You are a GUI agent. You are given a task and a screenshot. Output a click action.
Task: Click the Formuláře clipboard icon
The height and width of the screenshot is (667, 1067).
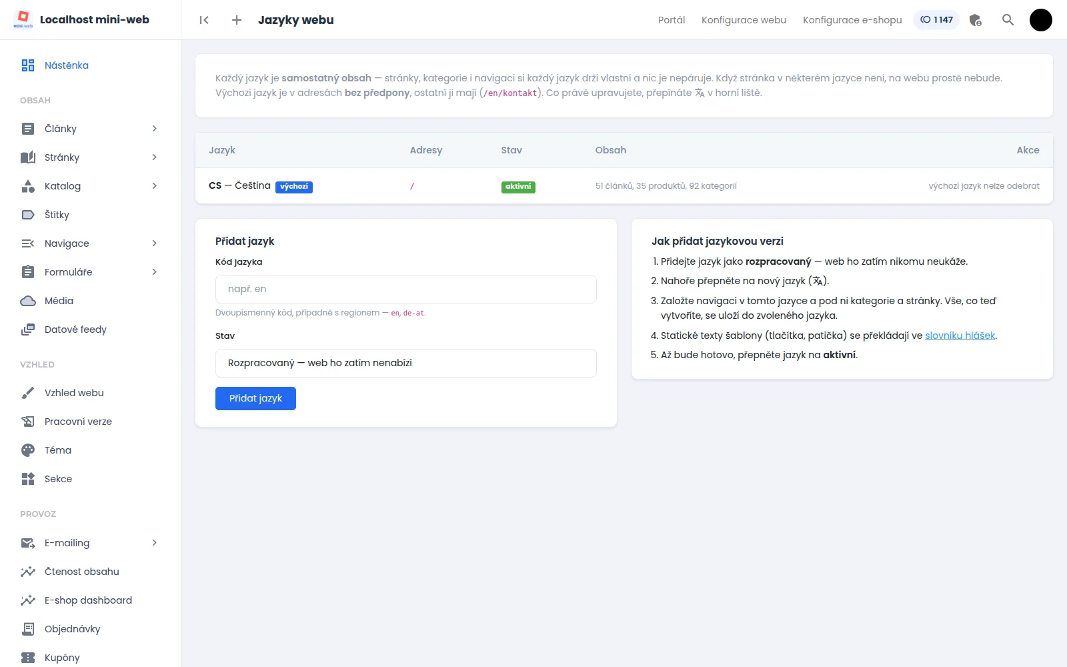tap(28, 272)
